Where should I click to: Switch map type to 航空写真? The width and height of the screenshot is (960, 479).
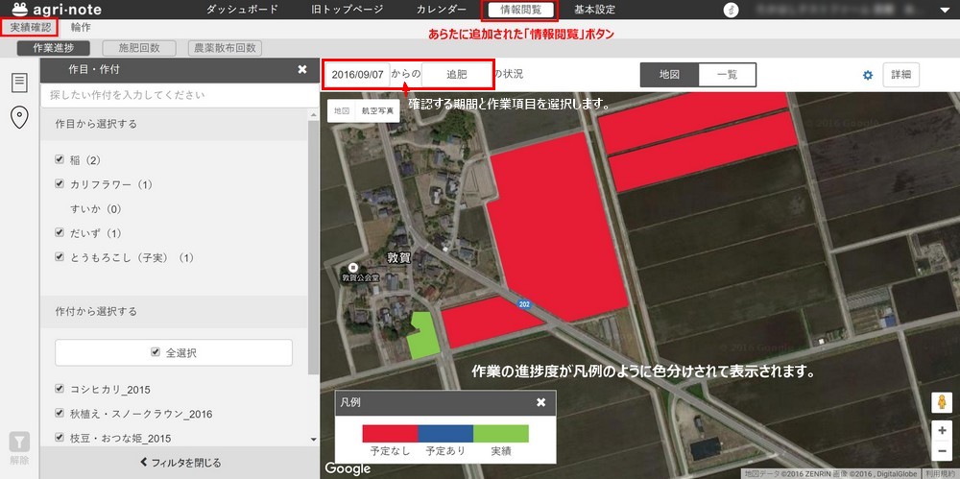376,110
